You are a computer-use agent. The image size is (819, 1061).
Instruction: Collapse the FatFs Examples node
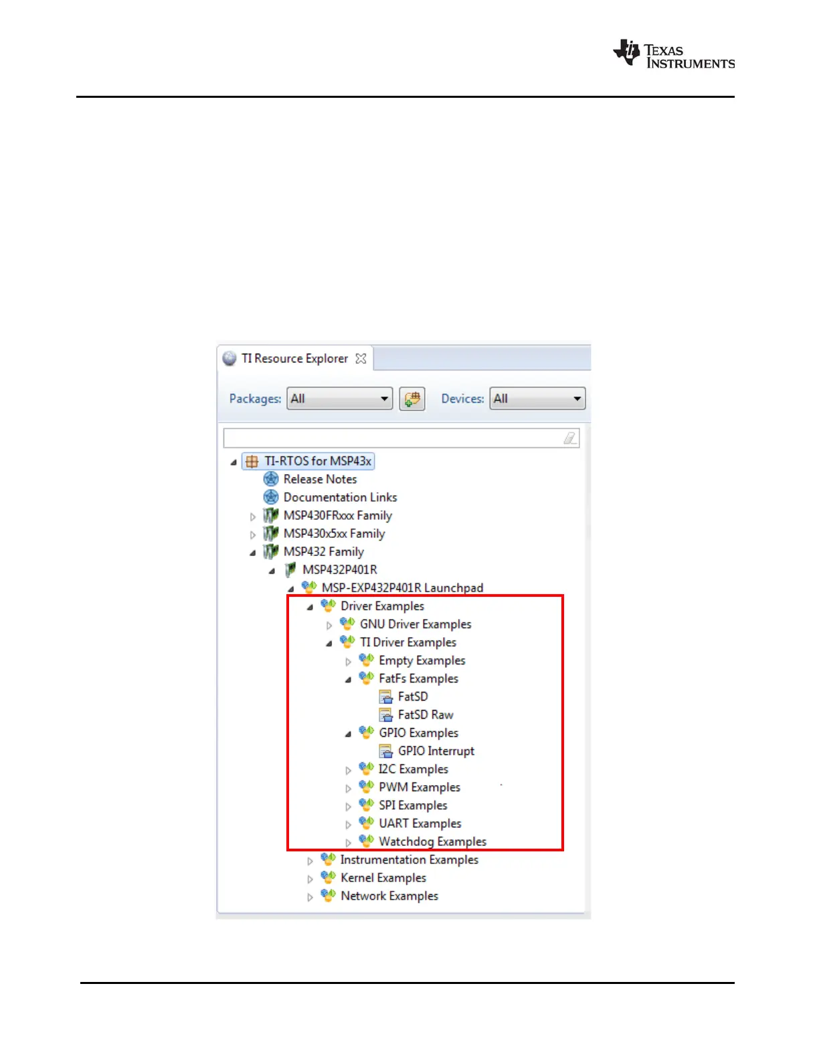pyautogui.click(x=348, y=679)
